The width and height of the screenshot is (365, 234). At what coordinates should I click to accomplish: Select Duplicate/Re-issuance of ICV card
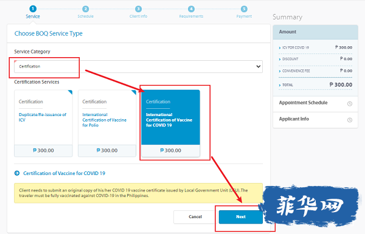click(43, 123)
